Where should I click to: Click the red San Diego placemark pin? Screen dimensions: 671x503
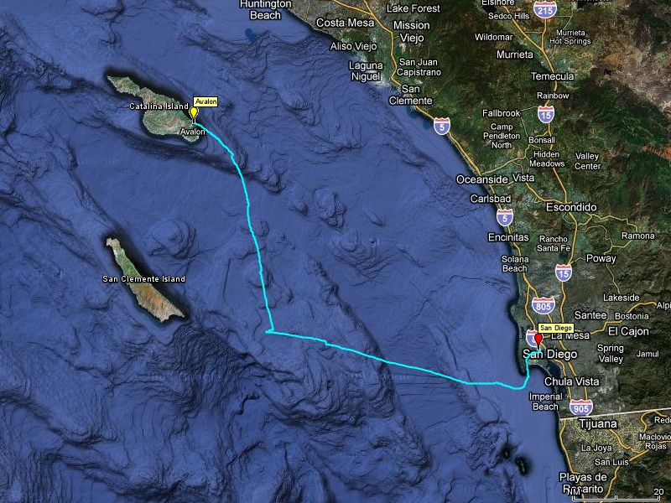[x=538, y=340]
